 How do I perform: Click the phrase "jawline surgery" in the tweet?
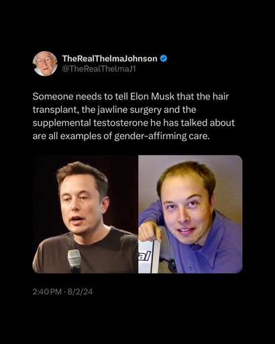pos(125,110)
